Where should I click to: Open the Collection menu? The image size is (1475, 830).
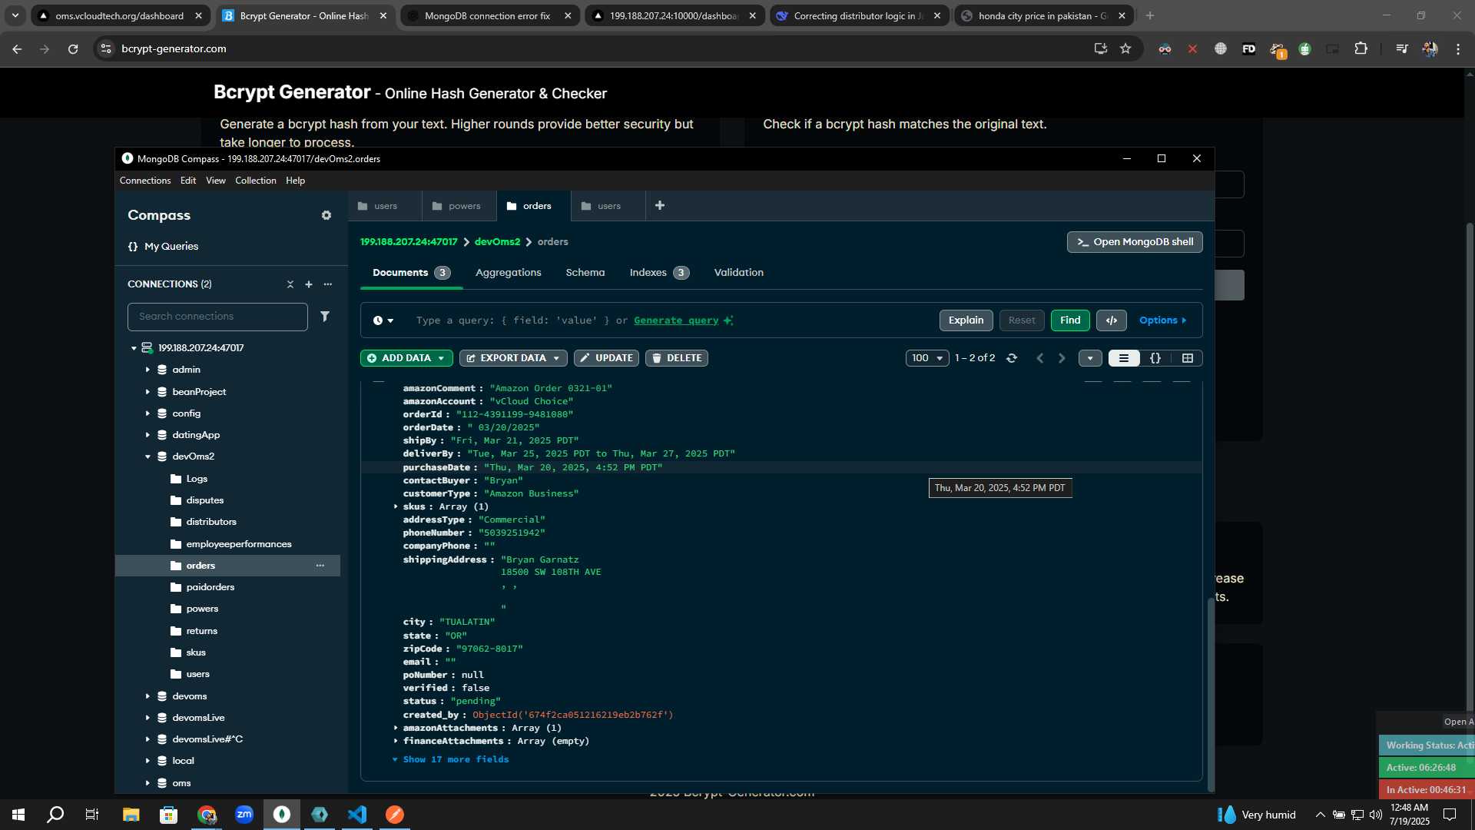coord(256,181)
